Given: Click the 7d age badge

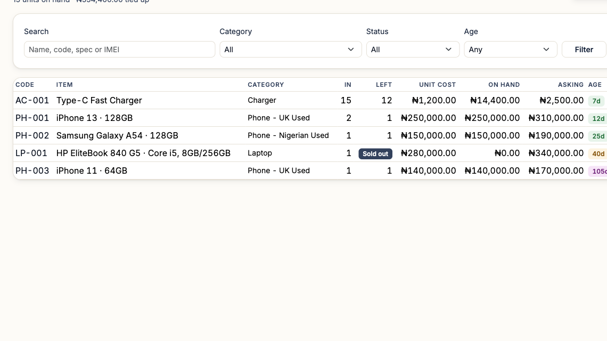Looking at the screenshot, I should point(596,101).
